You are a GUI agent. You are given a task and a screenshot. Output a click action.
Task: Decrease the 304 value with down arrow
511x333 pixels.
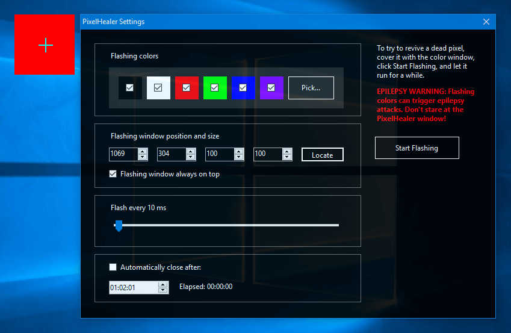[x=191, y=157]
